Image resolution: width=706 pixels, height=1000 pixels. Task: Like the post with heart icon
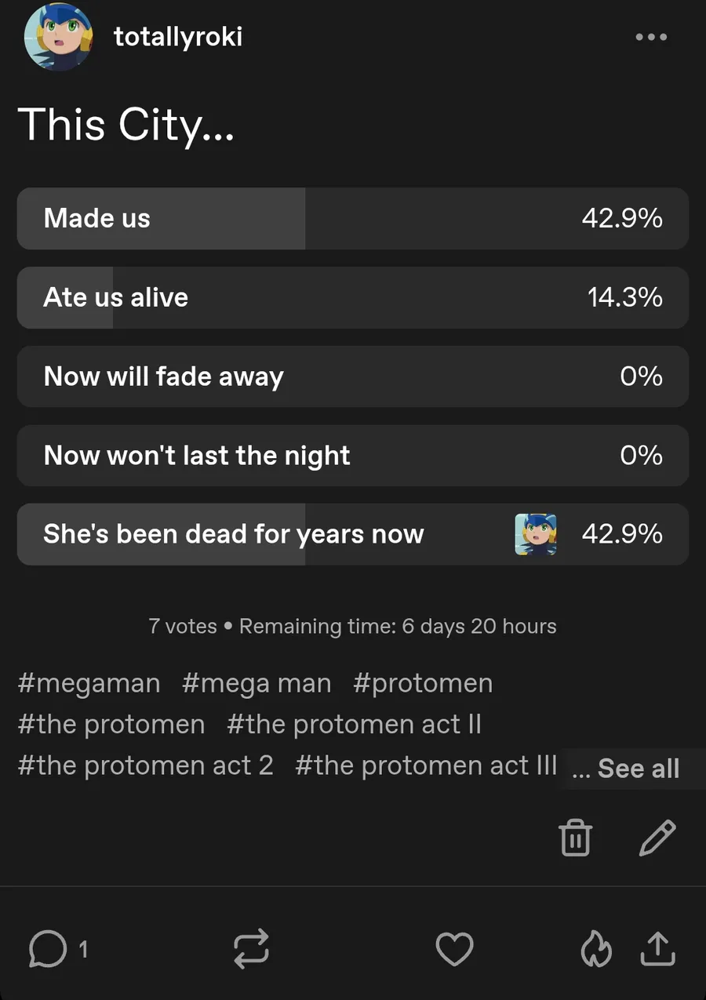pos(454,949)
